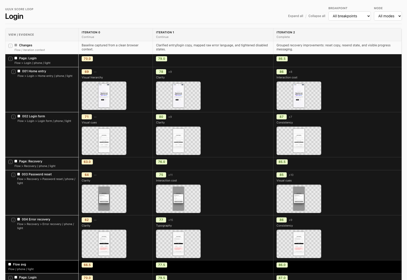Collapse the Changes row

tap(10, 46)
